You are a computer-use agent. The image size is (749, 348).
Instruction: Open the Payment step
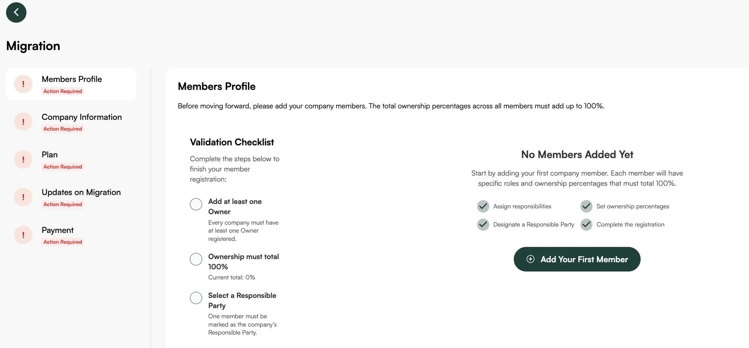pyautogui.click(x=58, y=230)
